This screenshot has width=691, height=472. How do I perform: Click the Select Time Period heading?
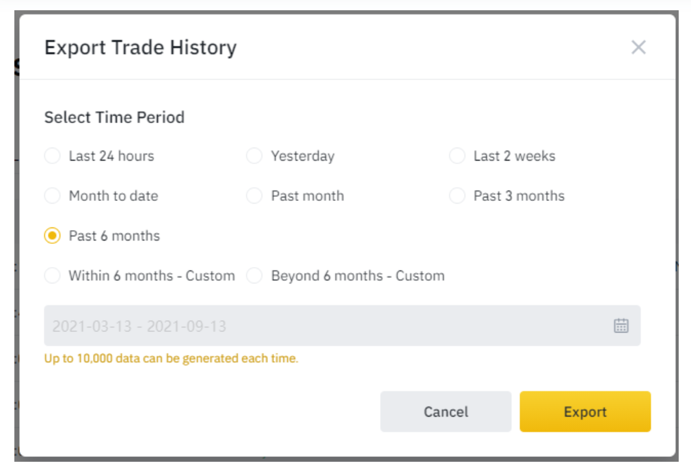pos(114,117)
